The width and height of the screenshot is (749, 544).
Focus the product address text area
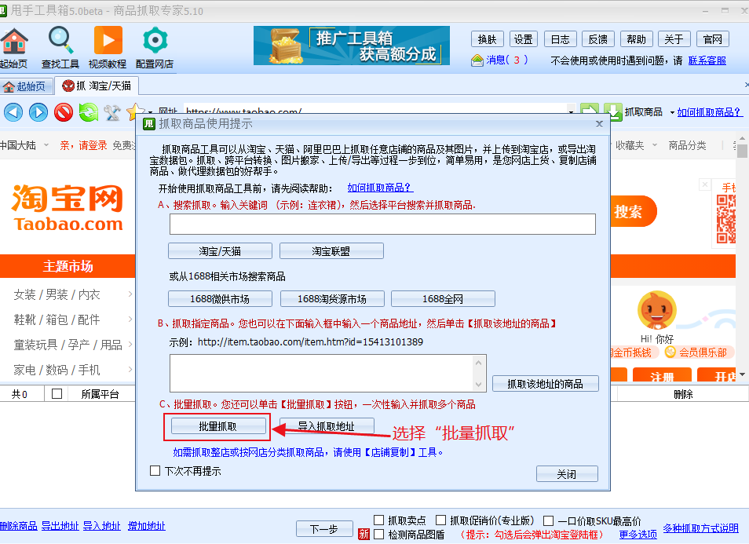click(x=327, y=373)
